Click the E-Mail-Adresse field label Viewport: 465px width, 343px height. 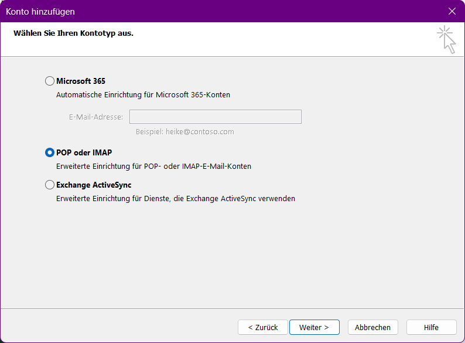point(96,117)
